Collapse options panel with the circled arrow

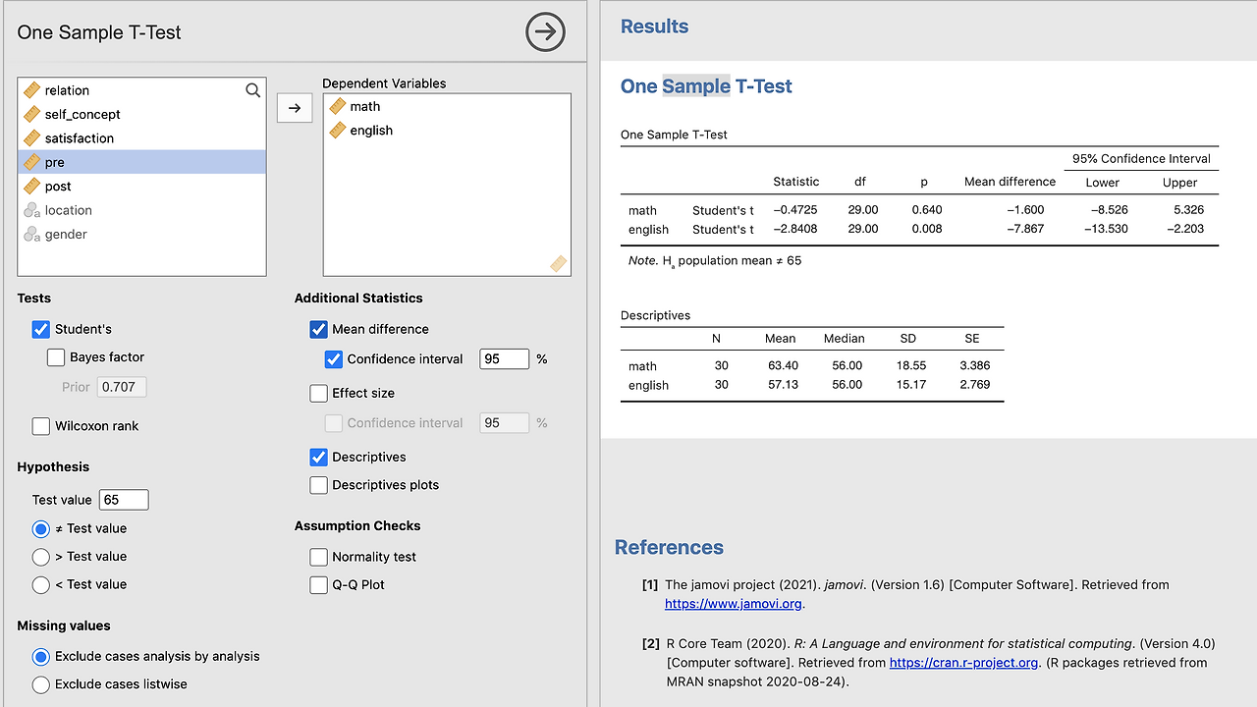click(x=546, y=32)
